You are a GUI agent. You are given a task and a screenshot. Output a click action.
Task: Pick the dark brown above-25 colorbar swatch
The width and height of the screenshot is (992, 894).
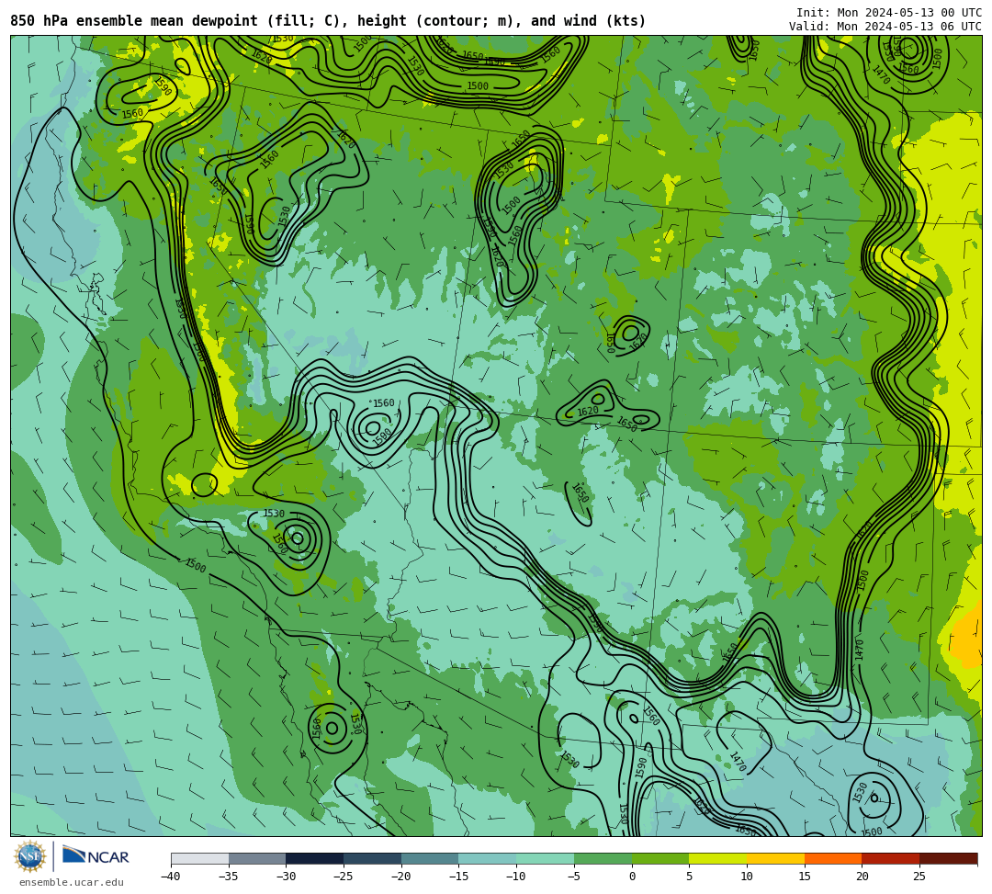(x=948, y=858)
